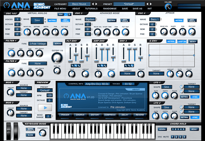Open OSC 3 Bigstem wave dropdown

[x=90, y=20]
